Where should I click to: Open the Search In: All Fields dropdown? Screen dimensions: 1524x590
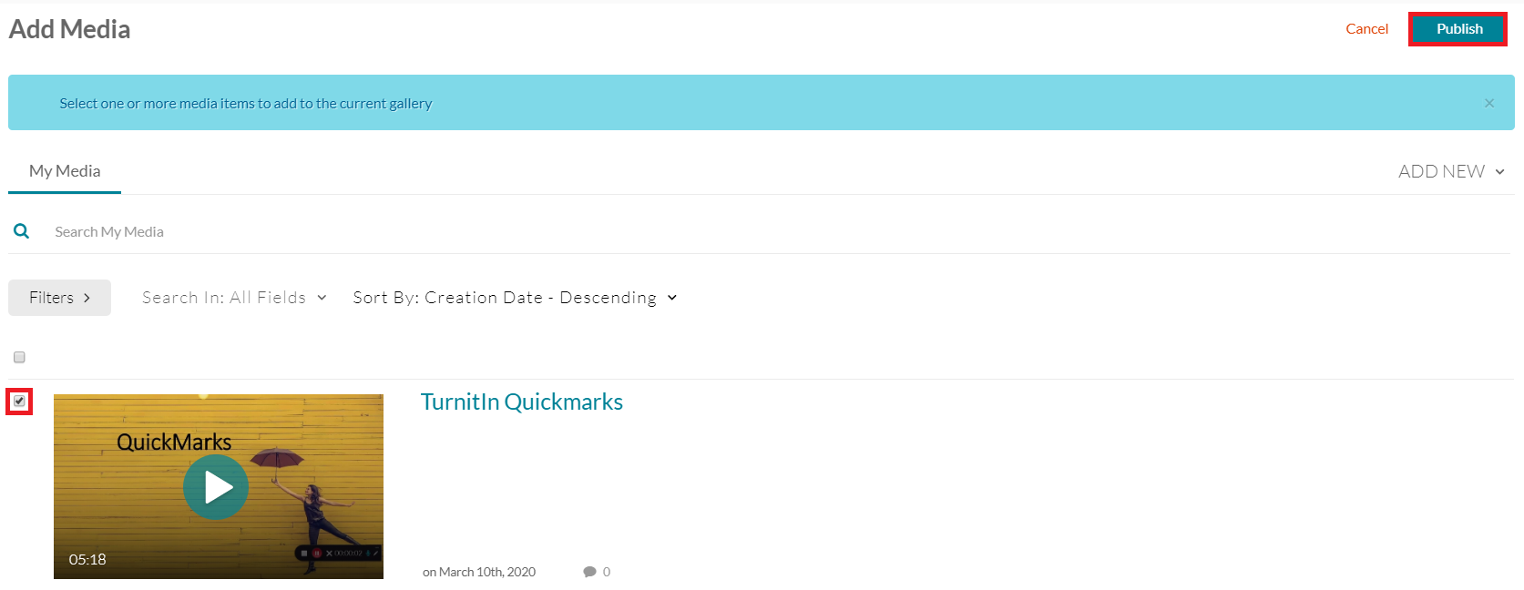234,298
